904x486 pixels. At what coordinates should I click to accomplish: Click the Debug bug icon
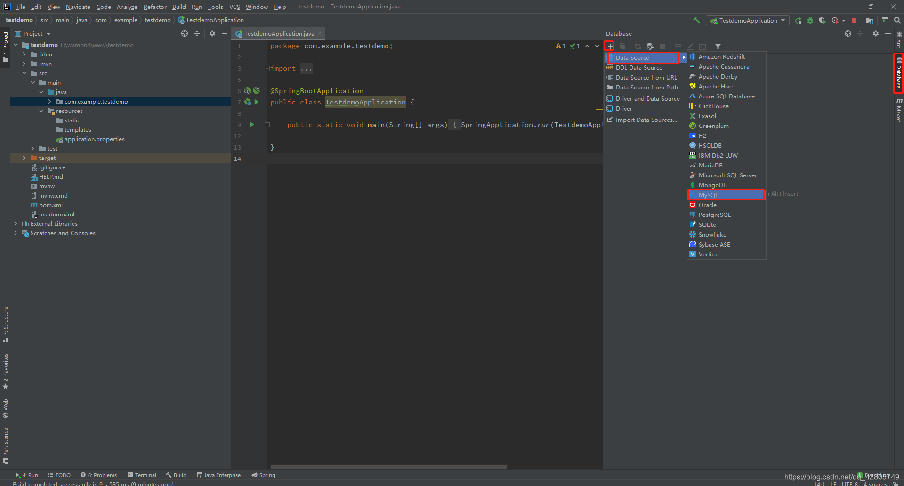[x=810, y=20]
